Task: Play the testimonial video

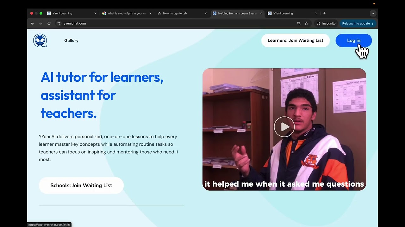Action: (284, 127)
